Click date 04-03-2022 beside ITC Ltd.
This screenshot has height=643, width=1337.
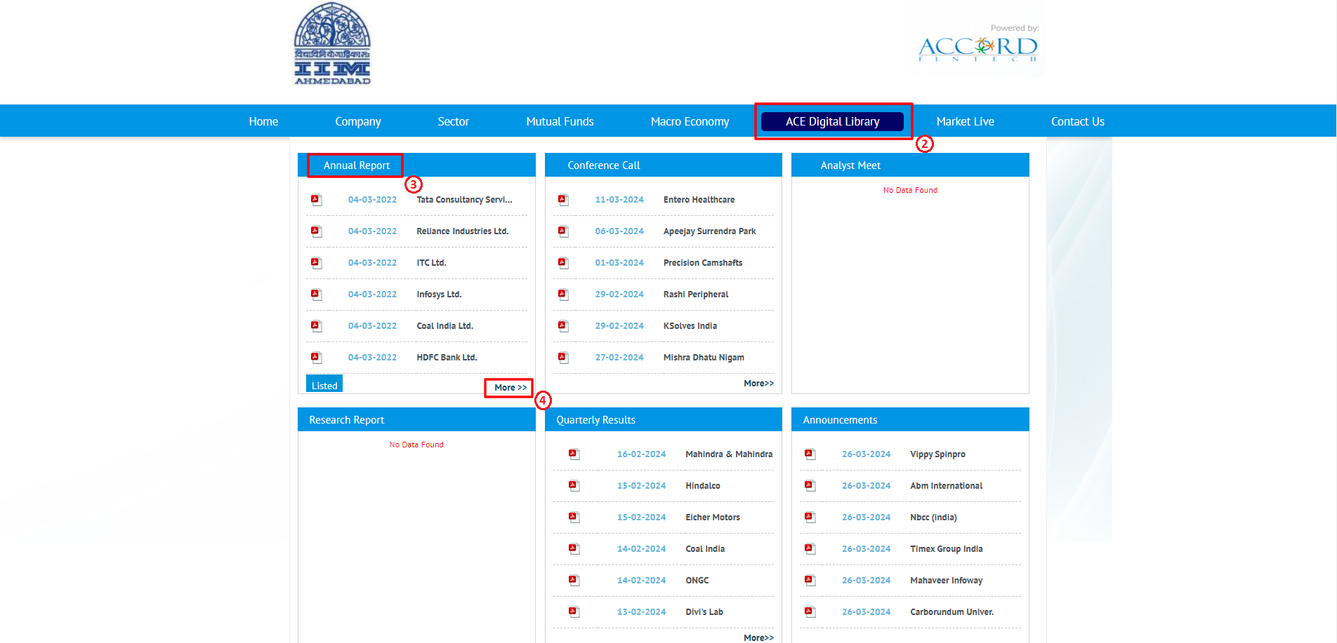click(372, 263)
